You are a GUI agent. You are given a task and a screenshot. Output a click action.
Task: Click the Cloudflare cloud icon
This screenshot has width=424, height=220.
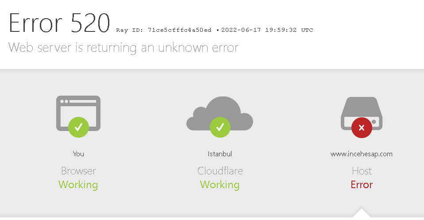pos(220,113)
